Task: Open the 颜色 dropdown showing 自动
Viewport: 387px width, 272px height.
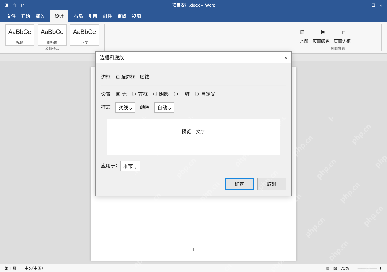Action: click(x=164, y=108)
